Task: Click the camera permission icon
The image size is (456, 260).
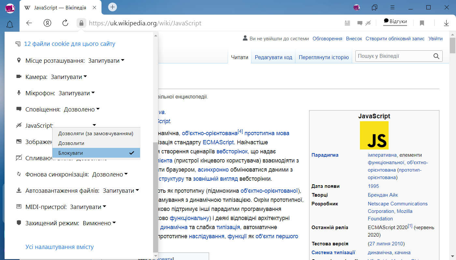Action: [19, 77]
